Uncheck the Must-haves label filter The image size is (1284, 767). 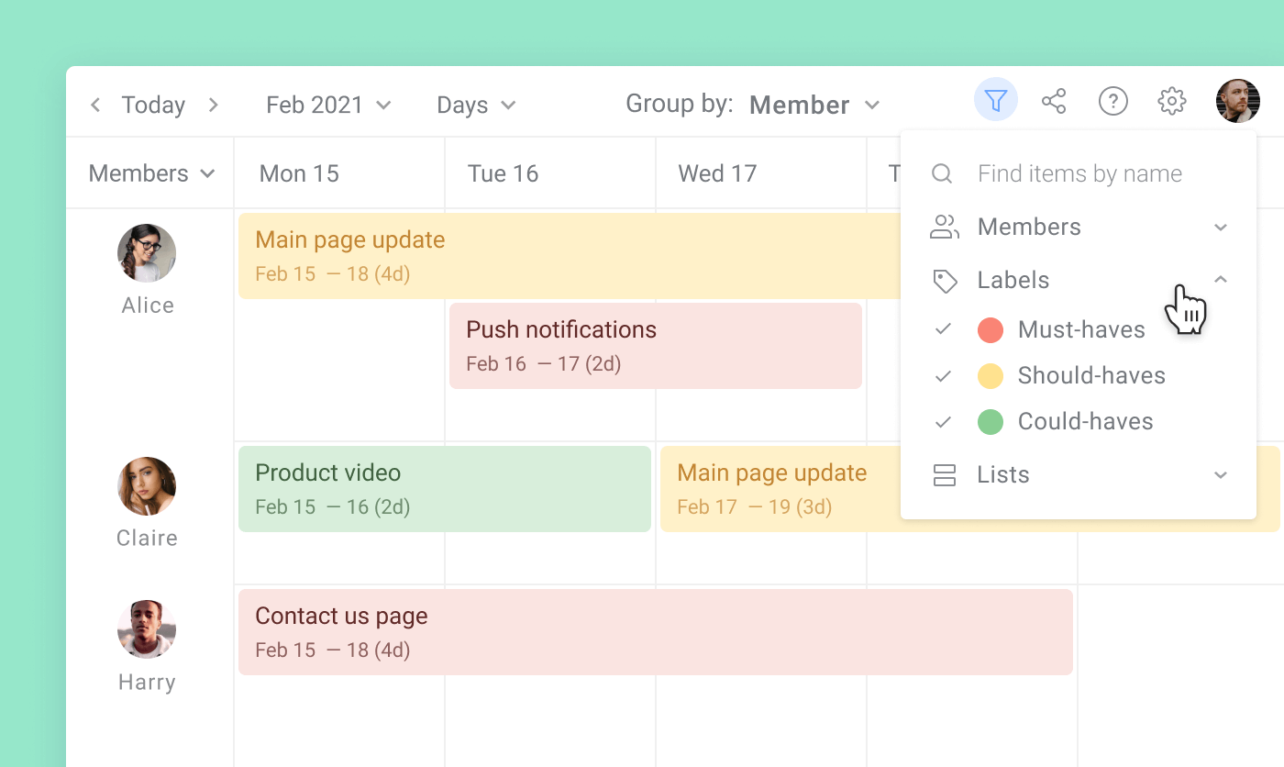pyautogui.click(x=943, y=329)
